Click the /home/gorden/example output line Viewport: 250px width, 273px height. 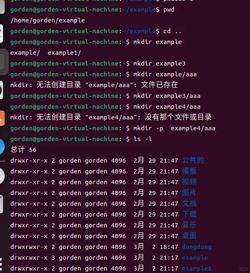48,20
